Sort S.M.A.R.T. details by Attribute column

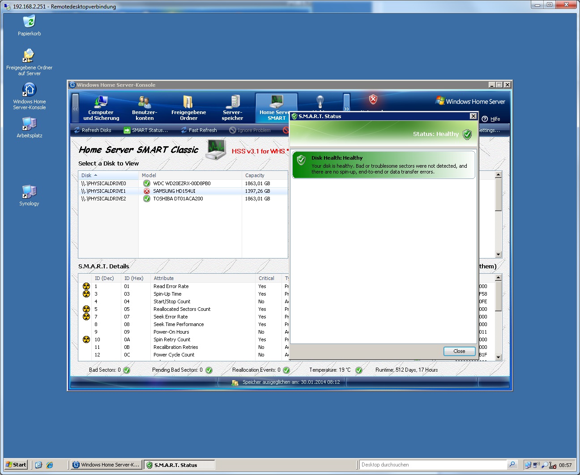[x=203, y=278]
